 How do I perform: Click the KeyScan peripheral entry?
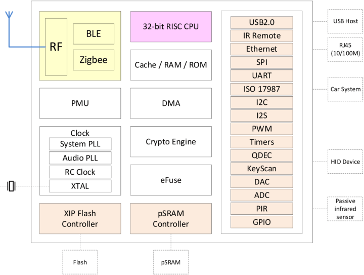click(x=262, y=169)
